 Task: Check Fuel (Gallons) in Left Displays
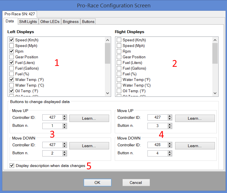12,68
